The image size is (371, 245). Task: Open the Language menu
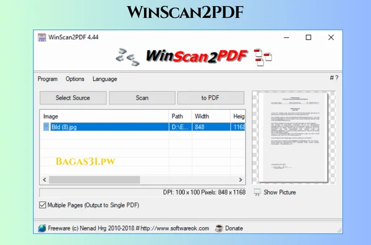pos(105,79)
